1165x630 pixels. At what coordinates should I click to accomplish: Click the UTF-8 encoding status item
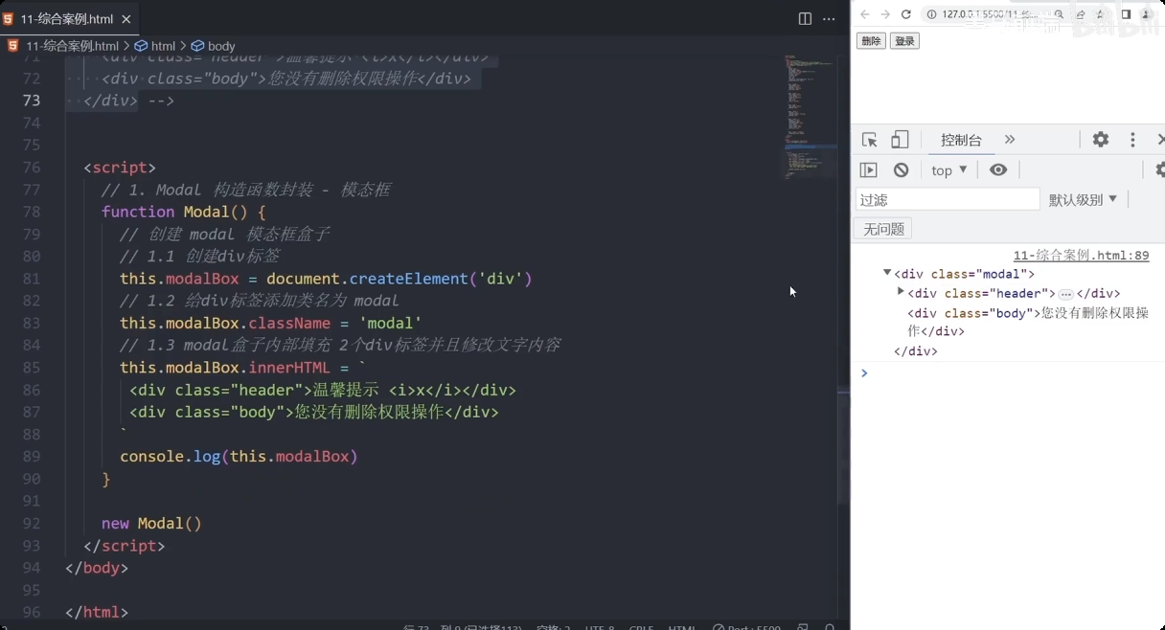click(599, 627)
